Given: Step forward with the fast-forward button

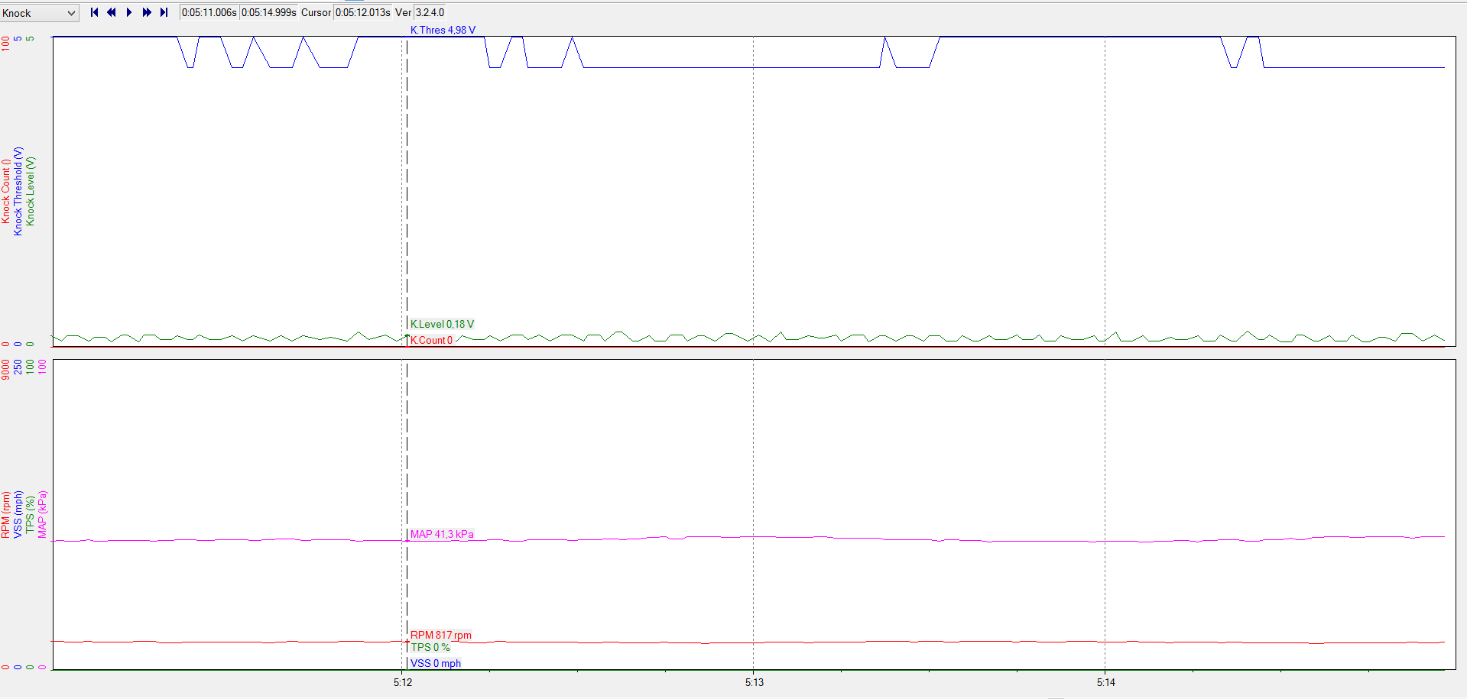Looking at the screenshot, I should tap(147, 12).
